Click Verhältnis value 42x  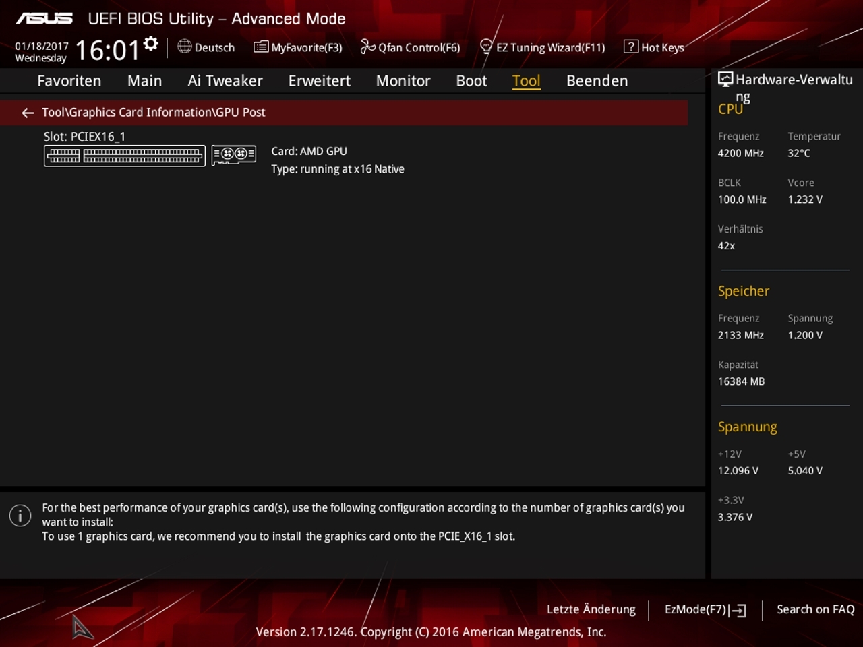click(727, 246)
